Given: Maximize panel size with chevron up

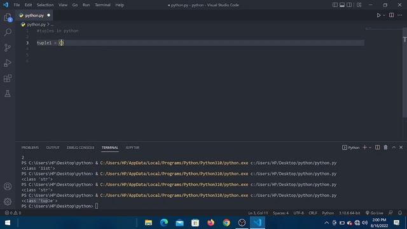Looking at the screenshot, I should coord(394,147).
